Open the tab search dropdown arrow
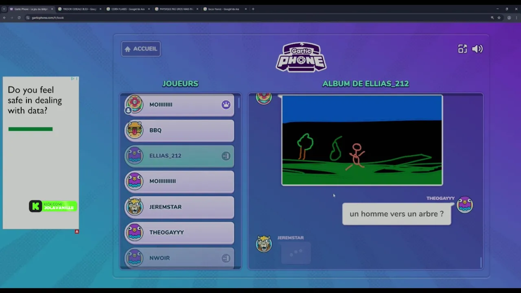The height and width of the screenshot is (293, 521). 4,9
